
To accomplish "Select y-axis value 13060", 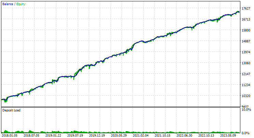I will coord(246,63).
